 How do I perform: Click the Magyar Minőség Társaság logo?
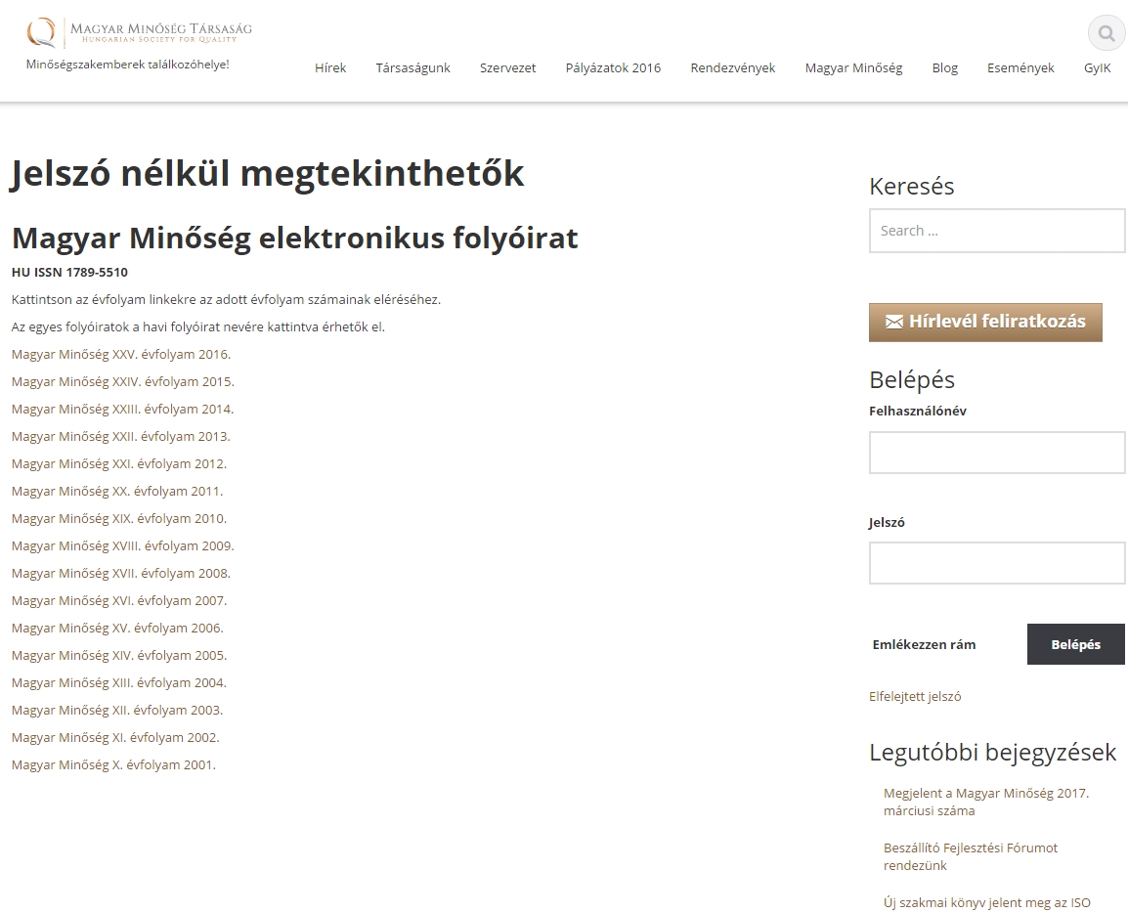click(140, 32)
